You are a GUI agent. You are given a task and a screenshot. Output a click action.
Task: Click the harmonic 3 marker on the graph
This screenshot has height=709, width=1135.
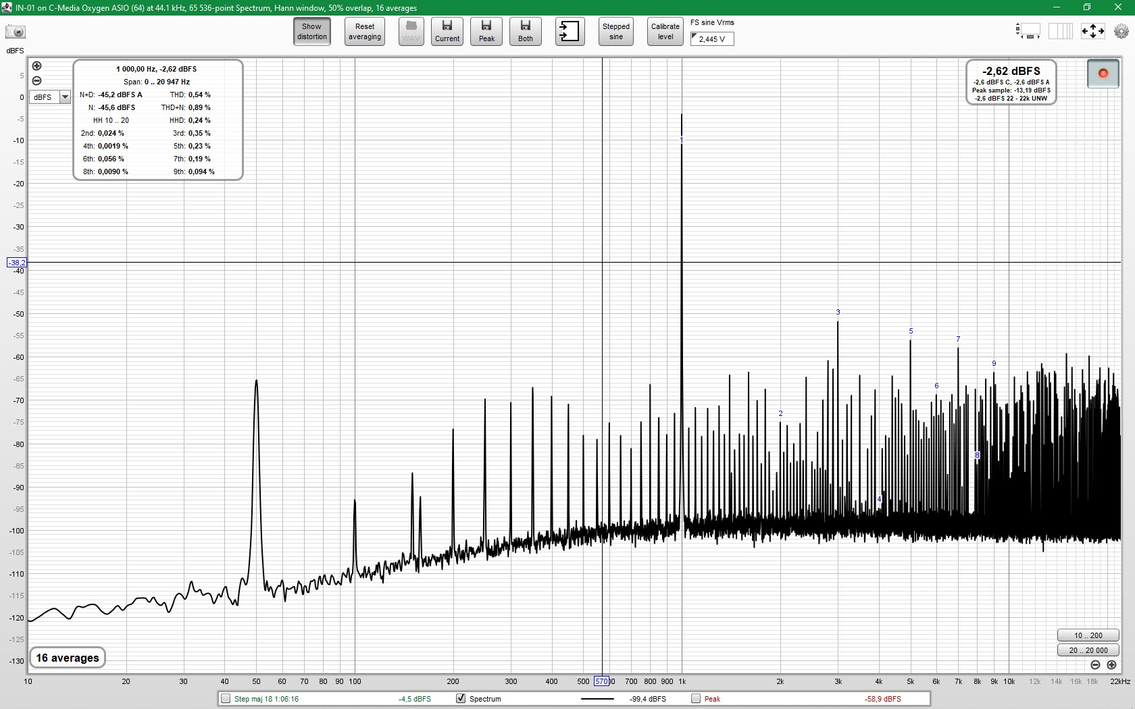tap(838, 312)
